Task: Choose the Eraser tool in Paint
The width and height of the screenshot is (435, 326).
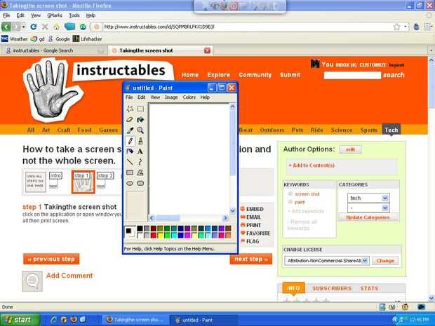Action: pyautogui.click(x=130, y=119)
